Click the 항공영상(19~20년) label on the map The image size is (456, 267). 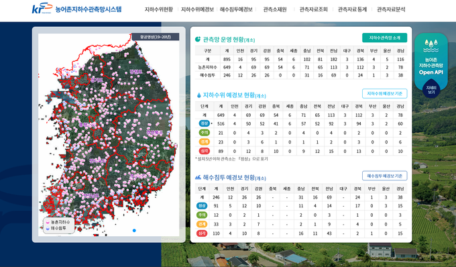[156, 37]
